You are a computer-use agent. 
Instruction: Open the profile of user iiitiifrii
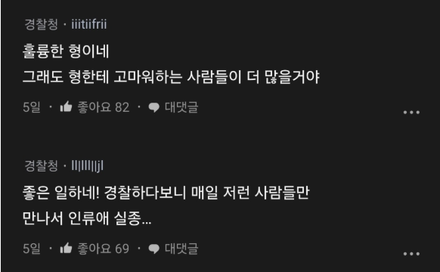[x=89, y=24]
